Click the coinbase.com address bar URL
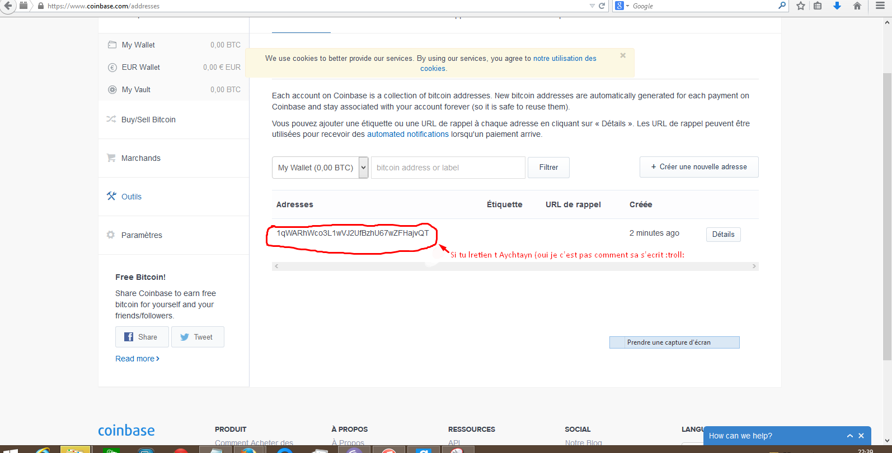 coord(104,6)
